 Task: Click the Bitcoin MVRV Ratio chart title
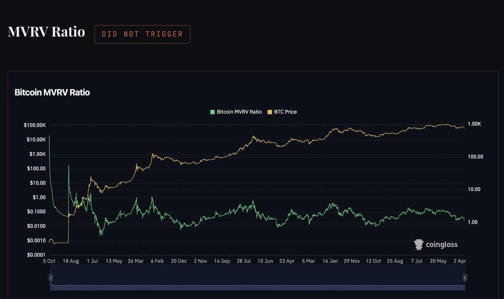[x=52, y=92]
